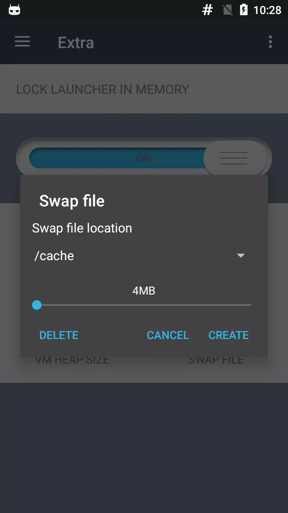
Task: Click DELETE in the Swap file dialog
Action: point(59,335)
